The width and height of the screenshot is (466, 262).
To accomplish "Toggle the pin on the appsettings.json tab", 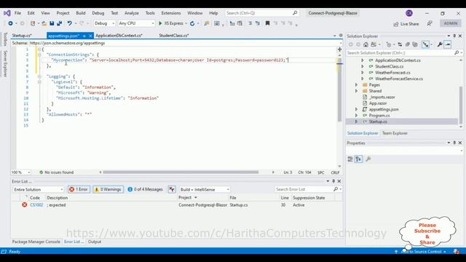I will pos(84,36).
